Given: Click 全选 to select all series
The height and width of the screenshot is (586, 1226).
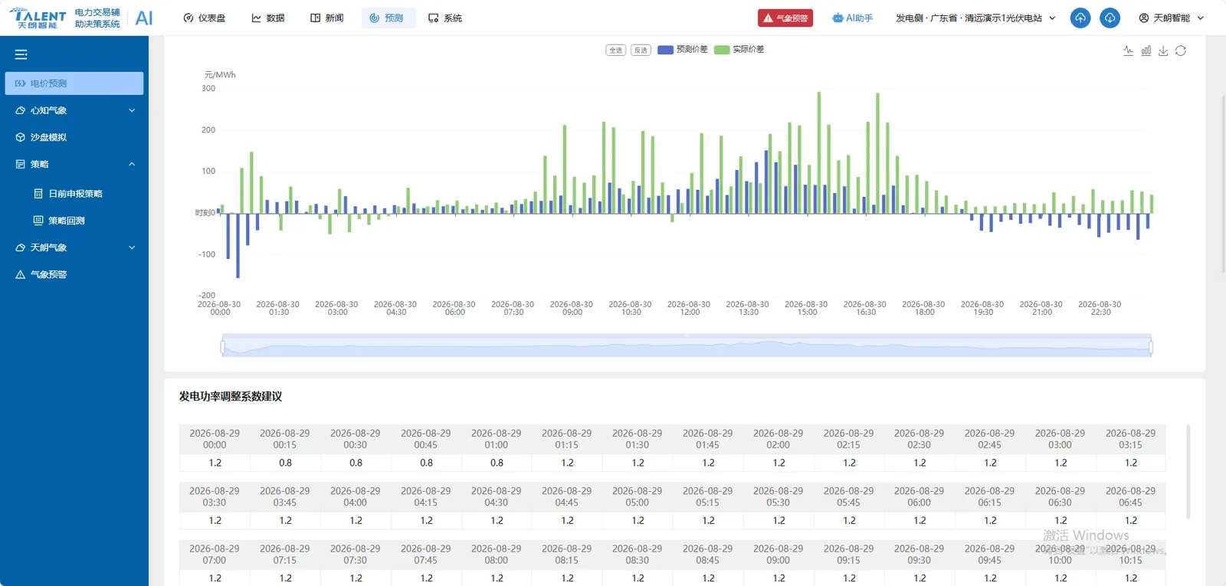Looking at the screenshot, I should 616,50.
